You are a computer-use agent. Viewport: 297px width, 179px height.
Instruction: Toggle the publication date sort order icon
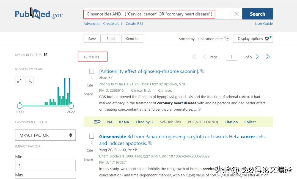[227, 38]
